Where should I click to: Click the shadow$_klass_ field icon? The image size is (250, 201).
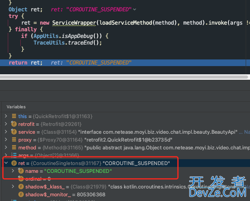(x=21, y=187)
